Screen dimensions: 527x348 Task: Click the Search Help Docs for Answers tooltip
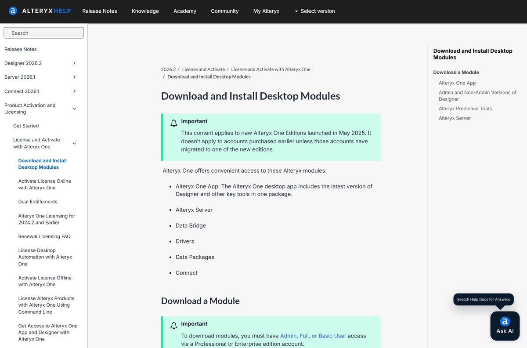pos(484,300)
